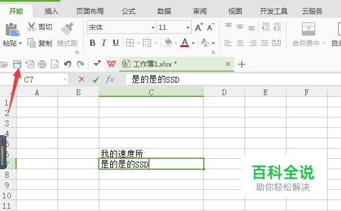Screen dimensions: 341x211
Task: Toggle italic formatting
Action: tap(104, 43)
